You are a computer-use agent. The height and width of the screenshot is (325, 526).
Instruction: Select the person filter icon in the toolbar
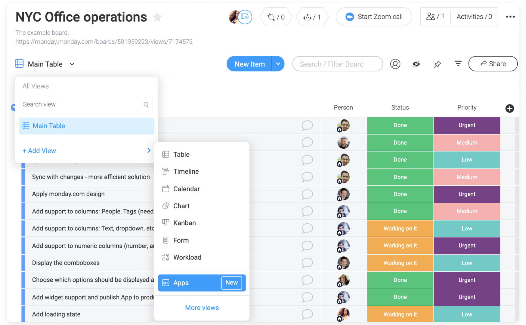(395, 64)
